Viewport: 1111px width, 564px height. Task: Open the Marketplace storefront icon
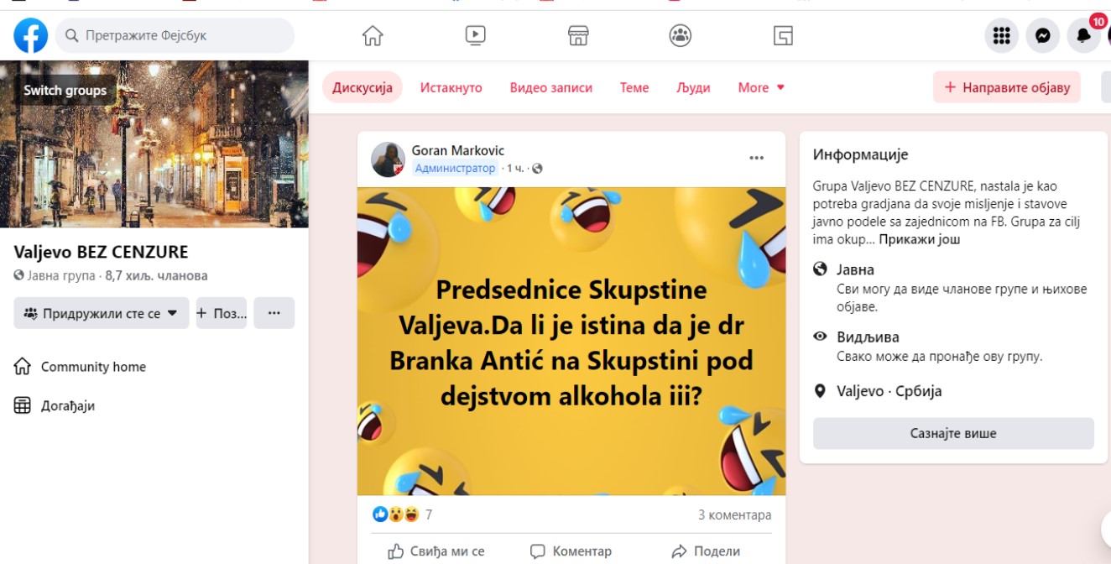[x=578, y=35]
